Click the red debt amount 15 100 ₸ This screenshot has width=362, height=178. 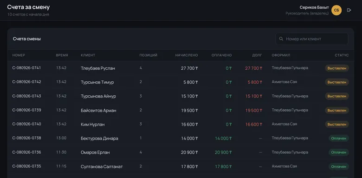(x=253, y=96)
